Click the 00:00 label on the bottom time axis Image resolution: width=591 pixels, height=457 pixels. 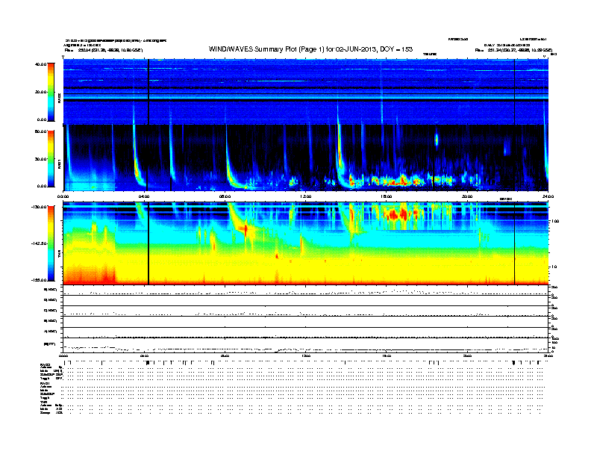63,355
